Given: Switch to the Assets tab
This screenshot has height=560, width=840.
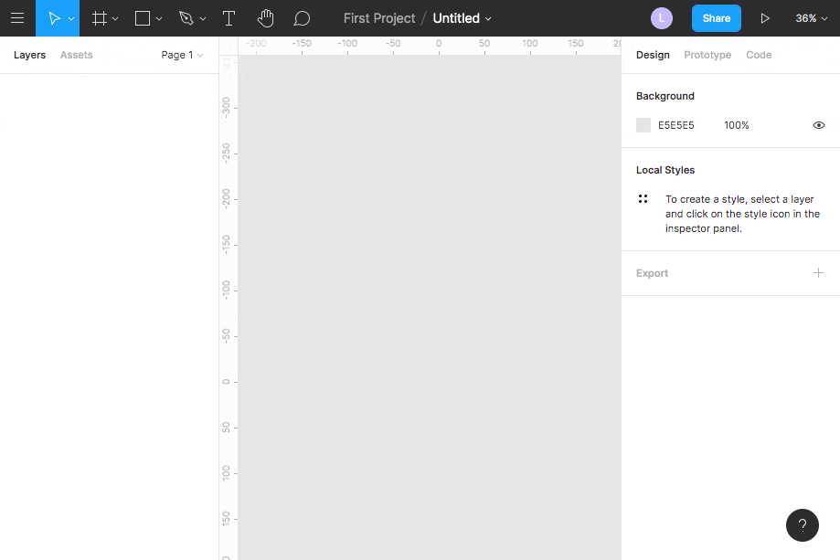Looking at the screenshot, I should point(77,55).
